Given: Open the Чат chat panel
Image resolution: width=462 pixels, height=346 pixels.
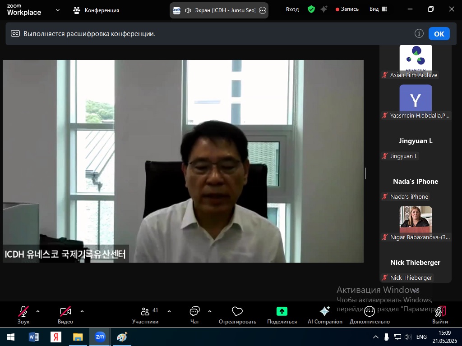Looking at the screenshot, I should pyautogui.click(x=194, y=315).
